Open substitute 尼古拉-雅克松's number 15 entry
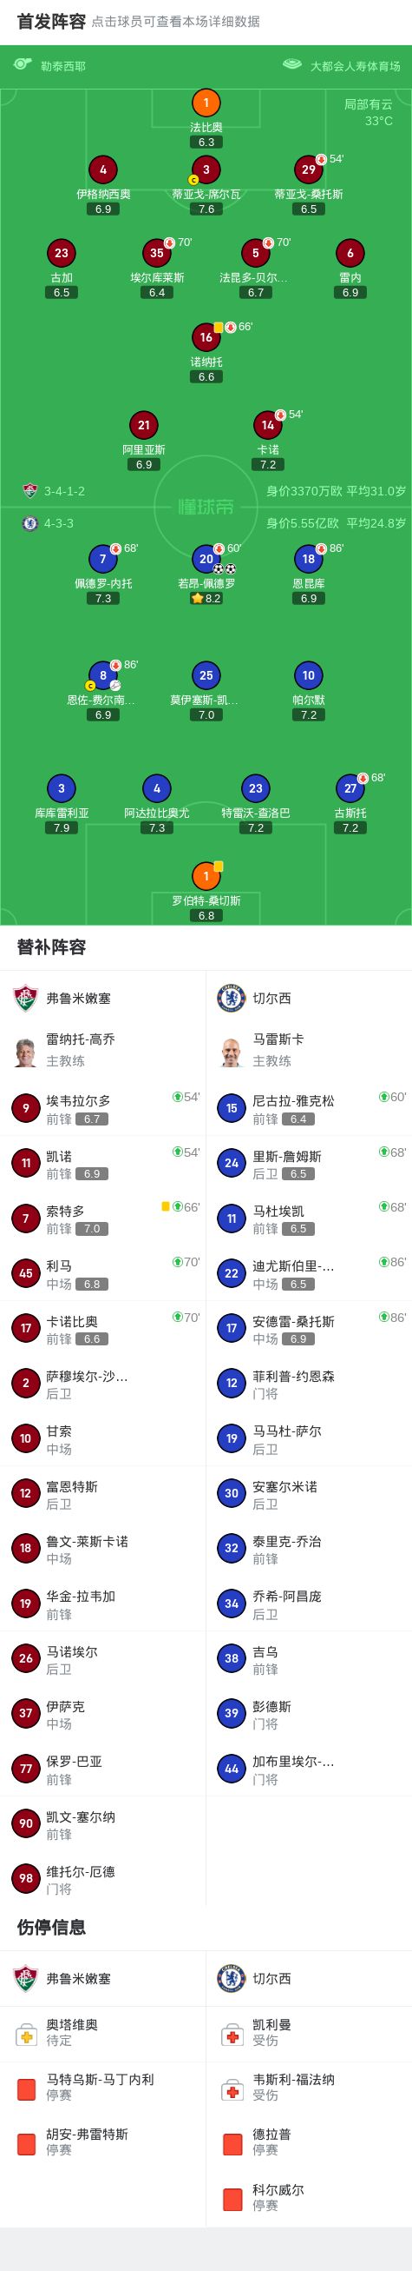This screenshot has width=412, height=2271. pyautogui.click(x=309, y=1109)
